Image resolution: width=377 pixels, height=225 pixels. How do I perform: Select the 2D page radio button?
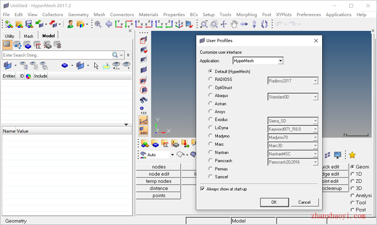click(353, 181)
